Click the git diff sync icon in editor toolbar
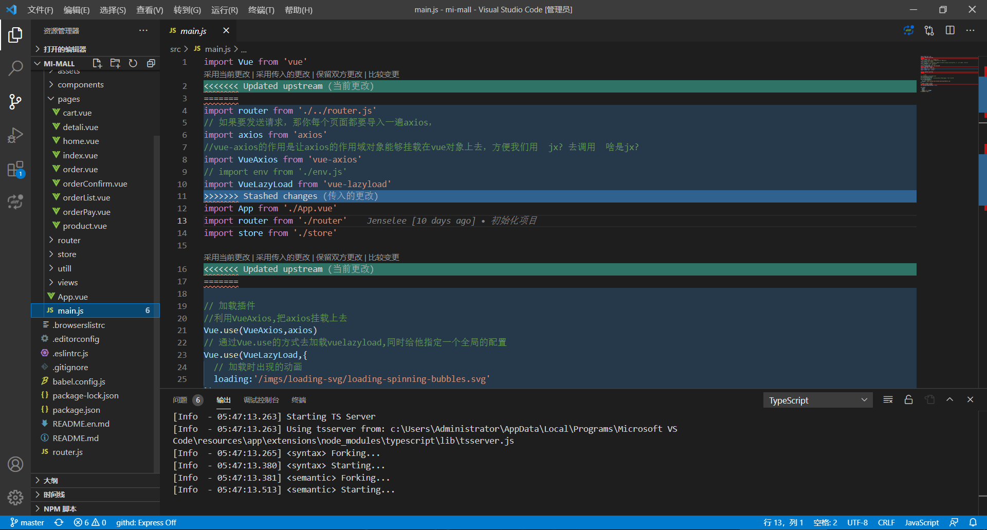 click(909, 30)
